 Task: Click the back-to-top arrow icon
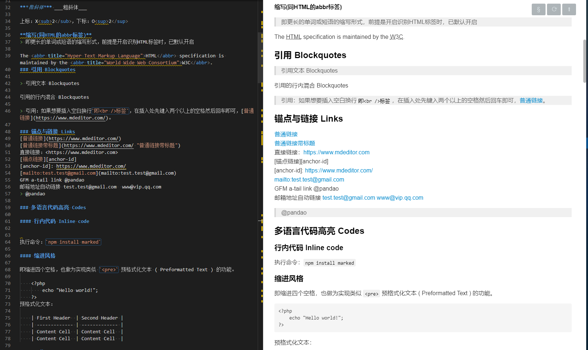569,9
